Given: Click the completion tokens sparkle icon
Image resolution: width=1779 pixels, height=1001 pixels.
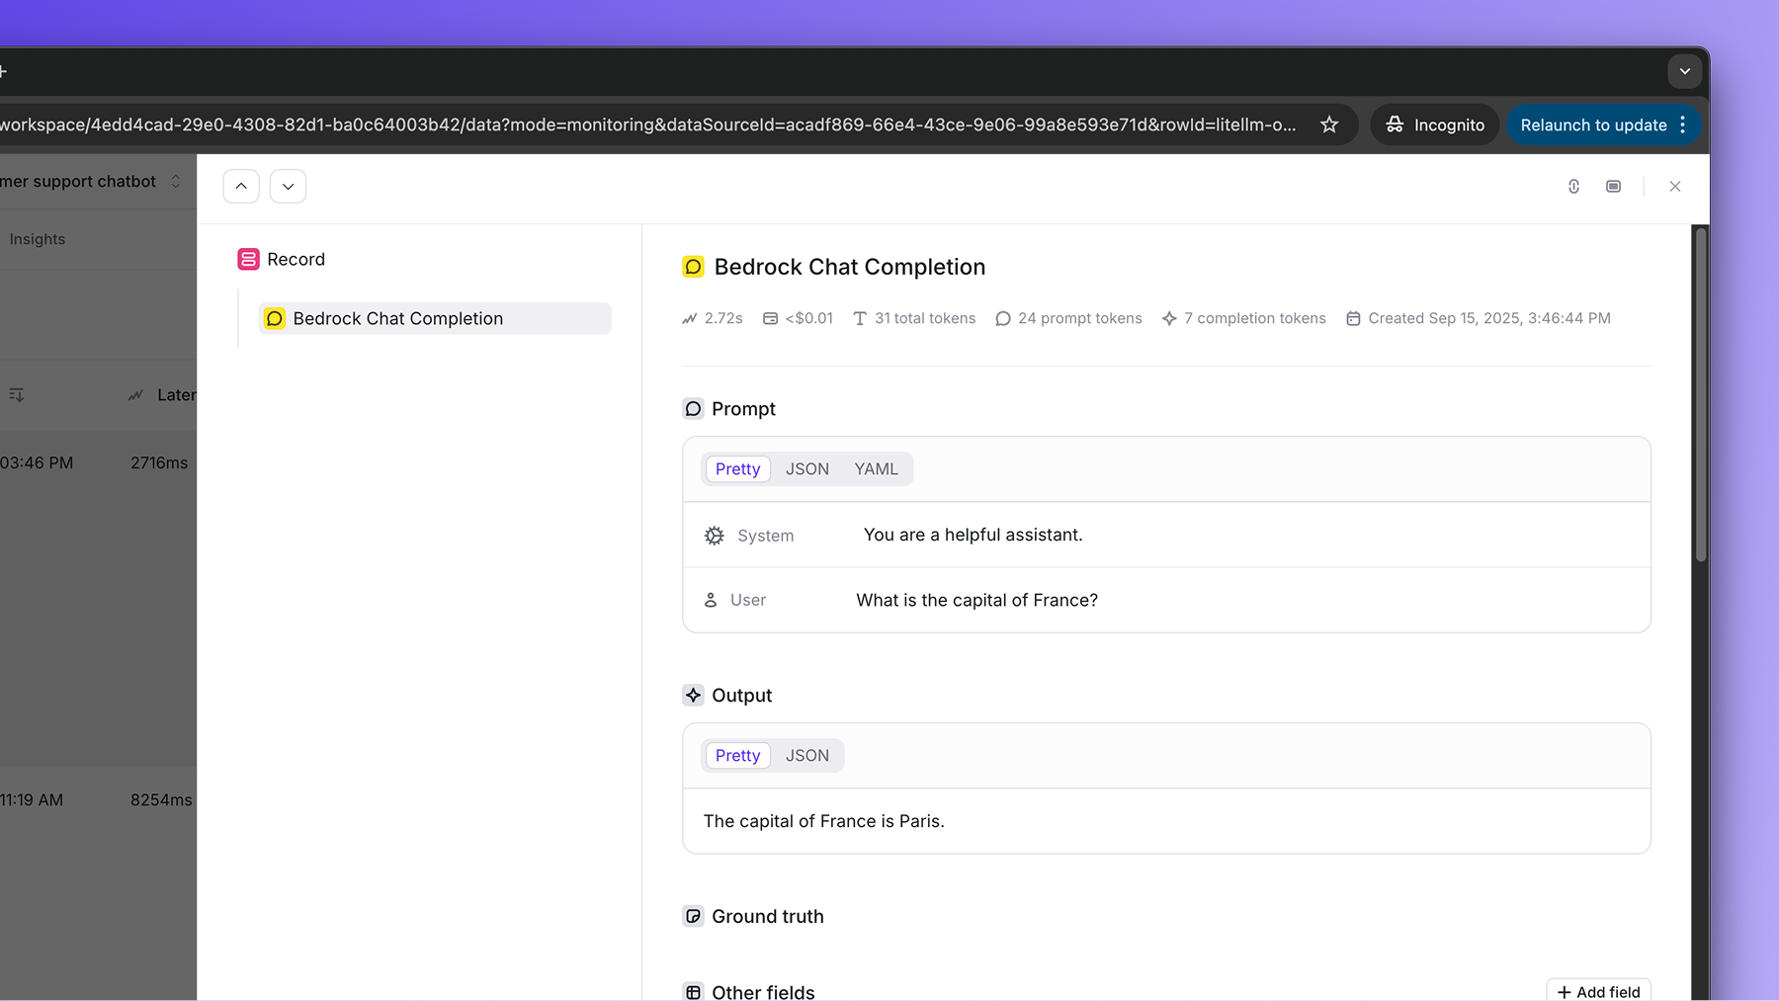Looking at the screenshot, I should pyautogui.click(x=1169, y=318).
